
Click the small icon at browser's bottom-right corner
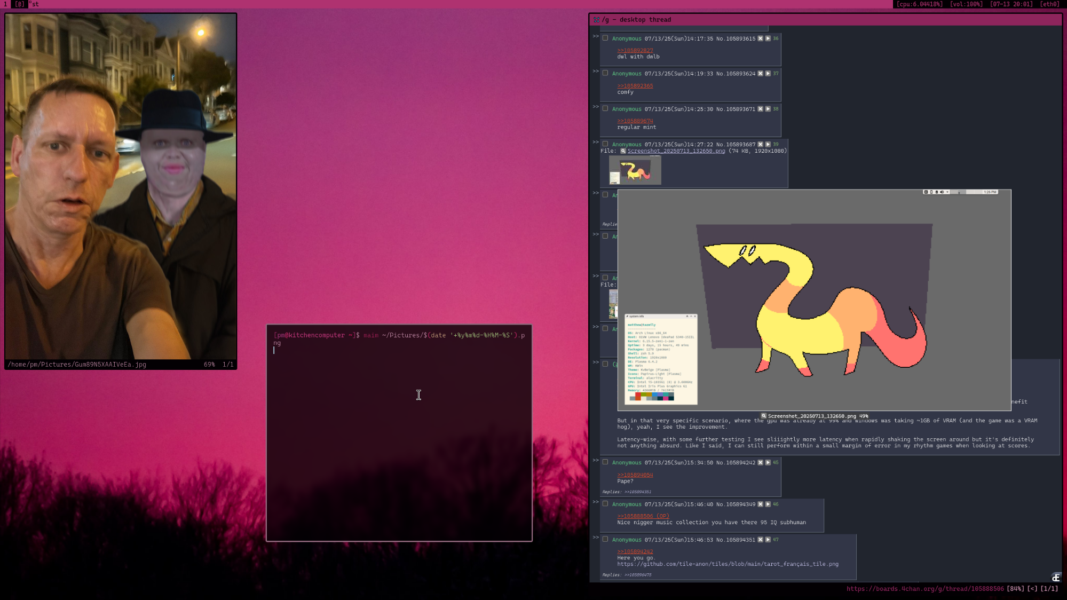tap(1056, 578)
